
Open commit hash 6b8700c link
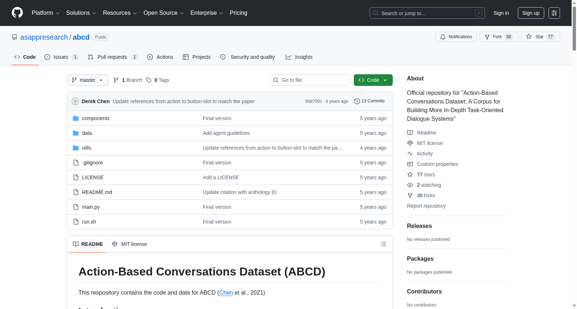[x=313, y=101]
